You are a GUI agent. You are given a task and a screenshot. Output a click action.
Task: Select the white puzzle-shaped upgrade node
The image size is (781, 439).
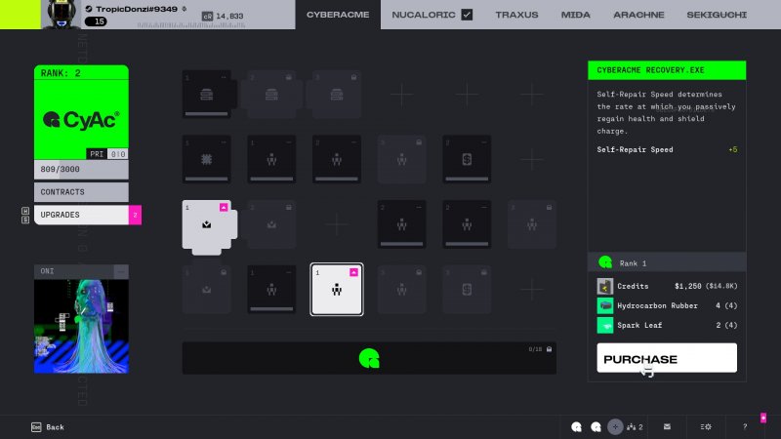pos(207,226)
